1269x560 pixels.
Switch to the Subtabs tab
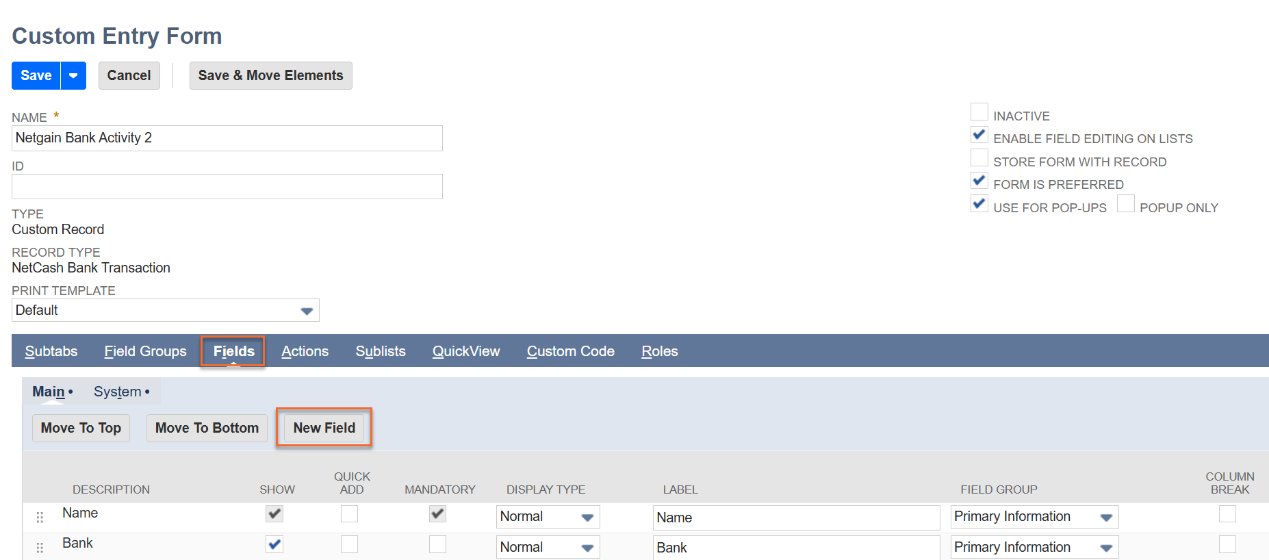pyautogui.click(x=51, y=351)
